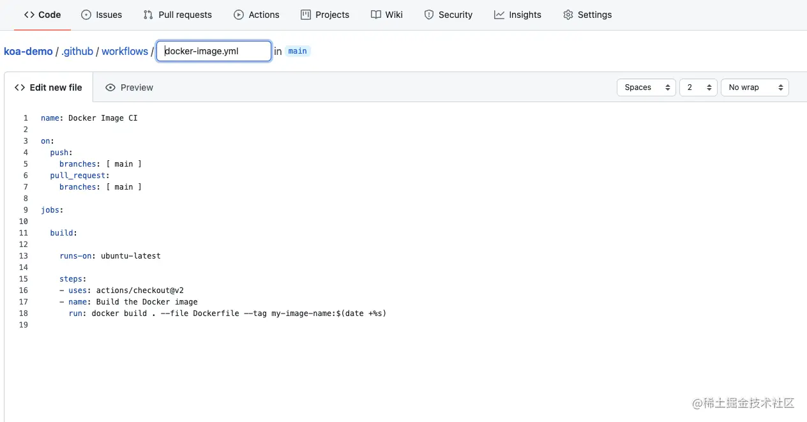Click the Projects board icon
The width and height of the screenshot is (807, 422).
307,14
